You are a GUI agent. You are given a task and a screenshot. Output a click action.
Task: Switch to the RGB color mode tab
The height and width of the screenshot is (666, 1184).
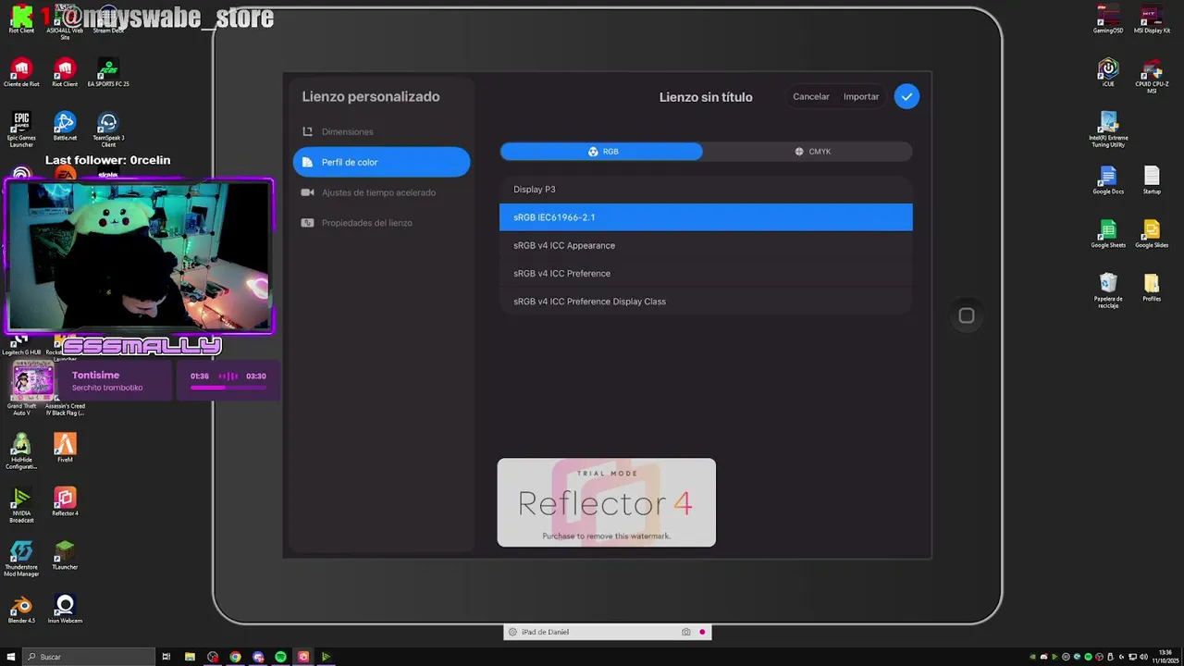click(601, 152)
